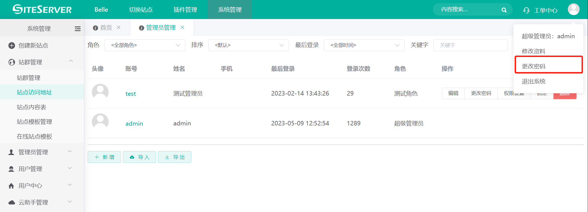Open the Belle site menu

pyautogui.click(x=101, y=10)
